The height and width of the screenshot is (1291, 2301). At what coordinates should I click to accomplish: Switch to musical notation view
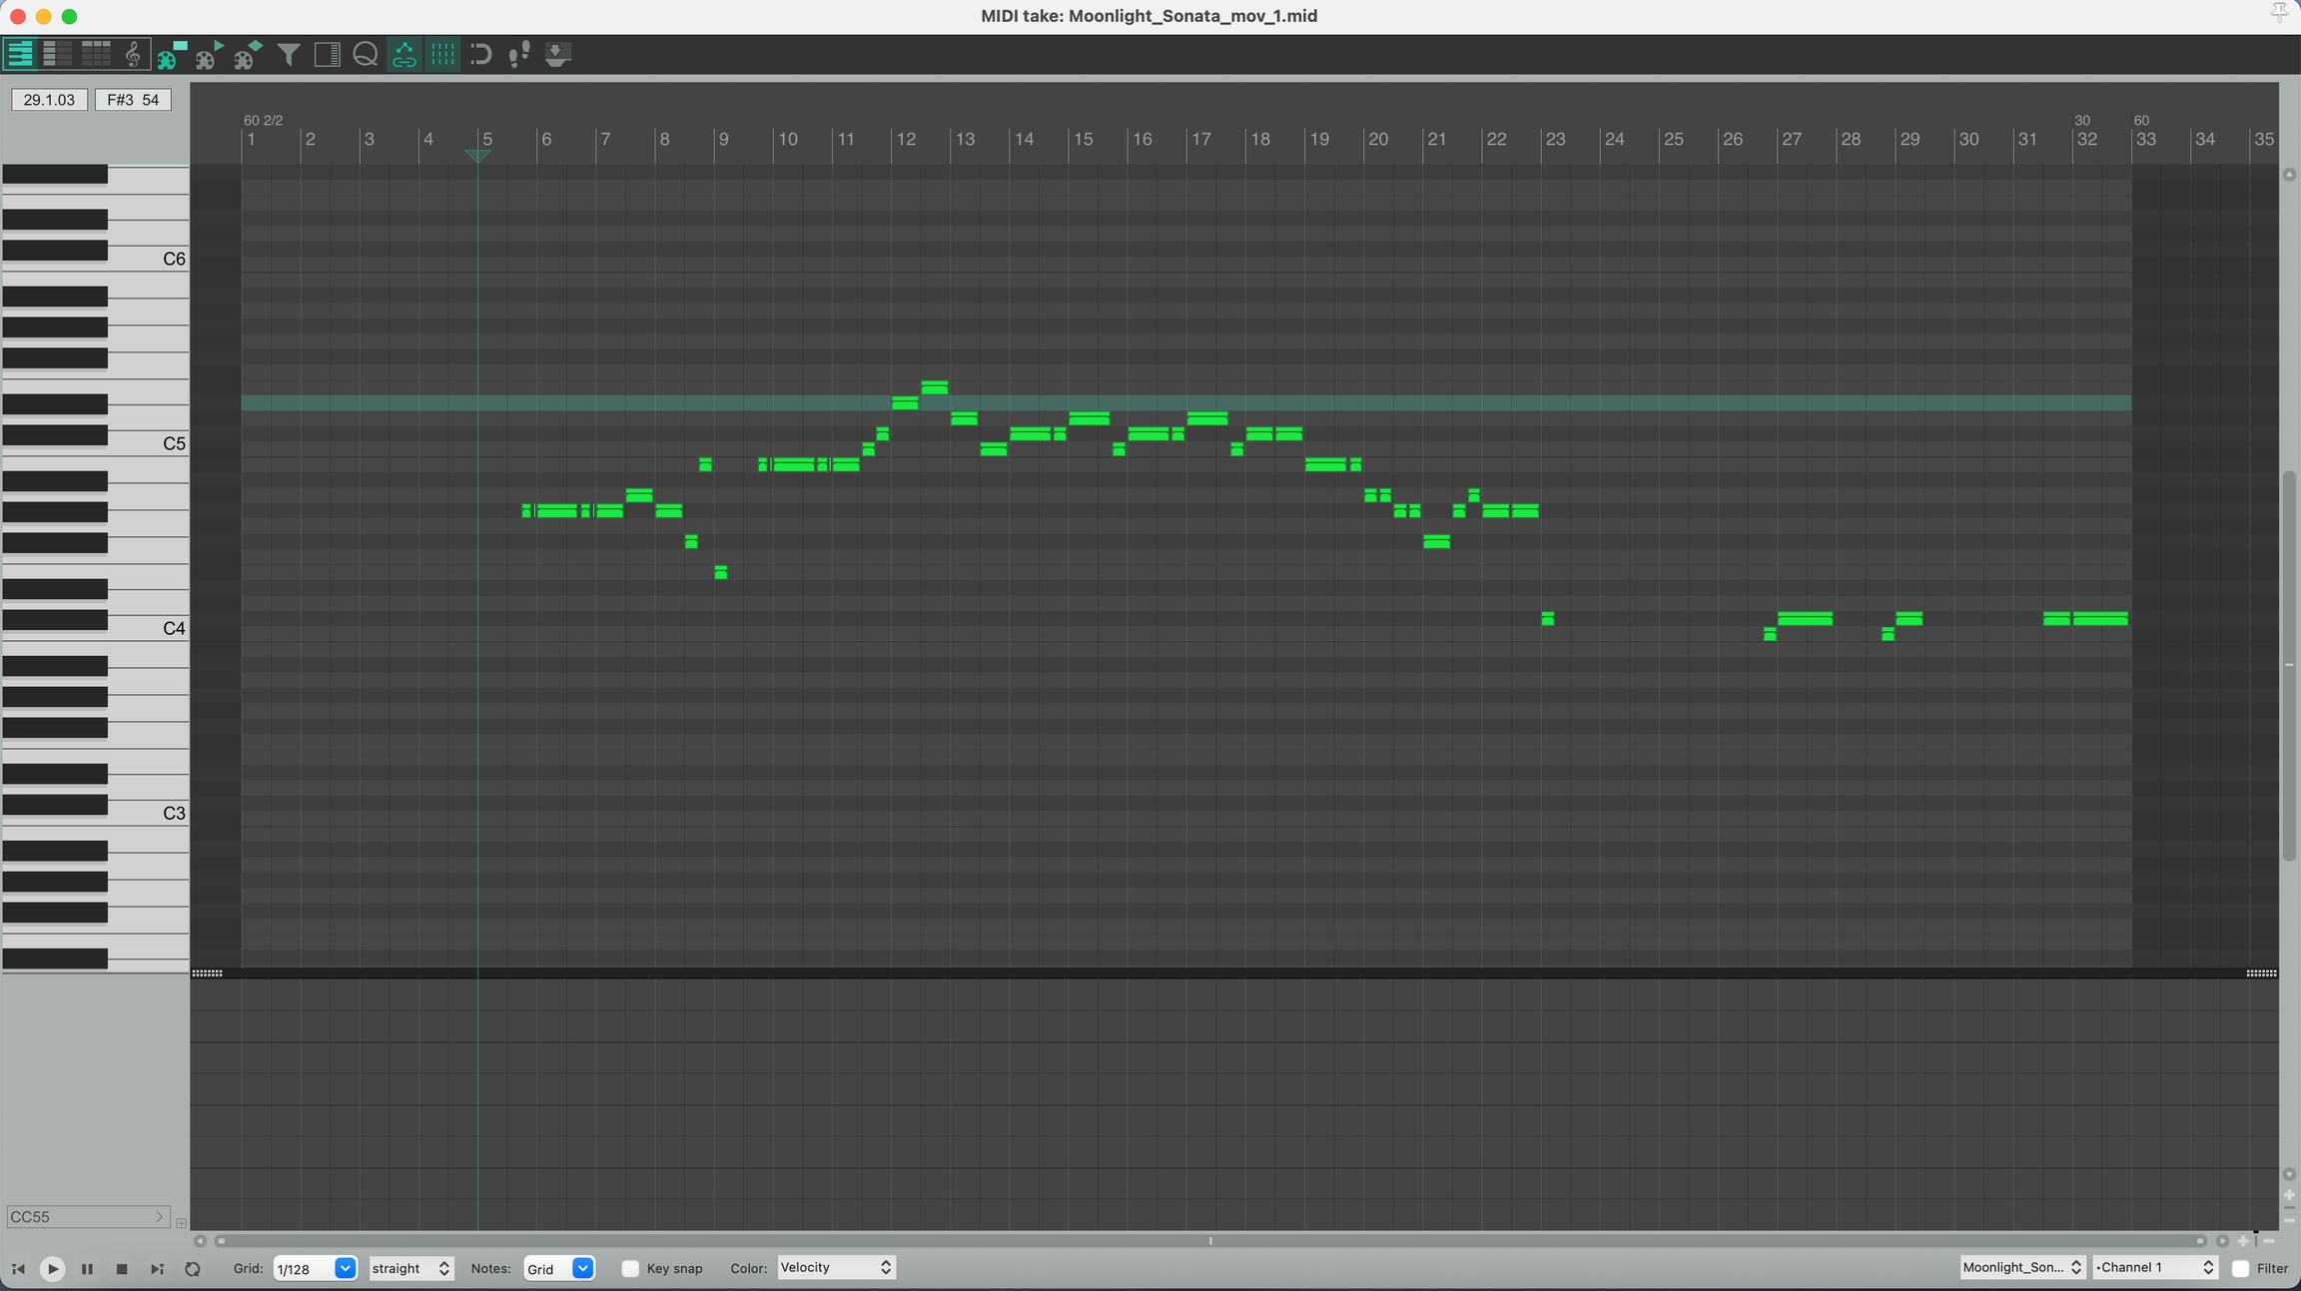point(133,54)
